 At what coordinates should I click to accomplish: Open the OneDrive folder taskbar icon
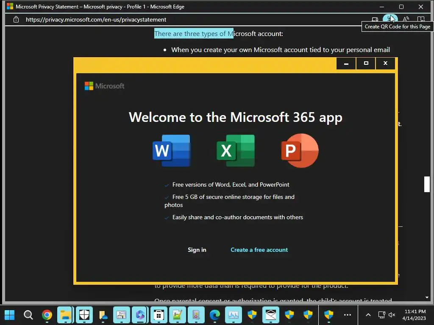[103, 315]
